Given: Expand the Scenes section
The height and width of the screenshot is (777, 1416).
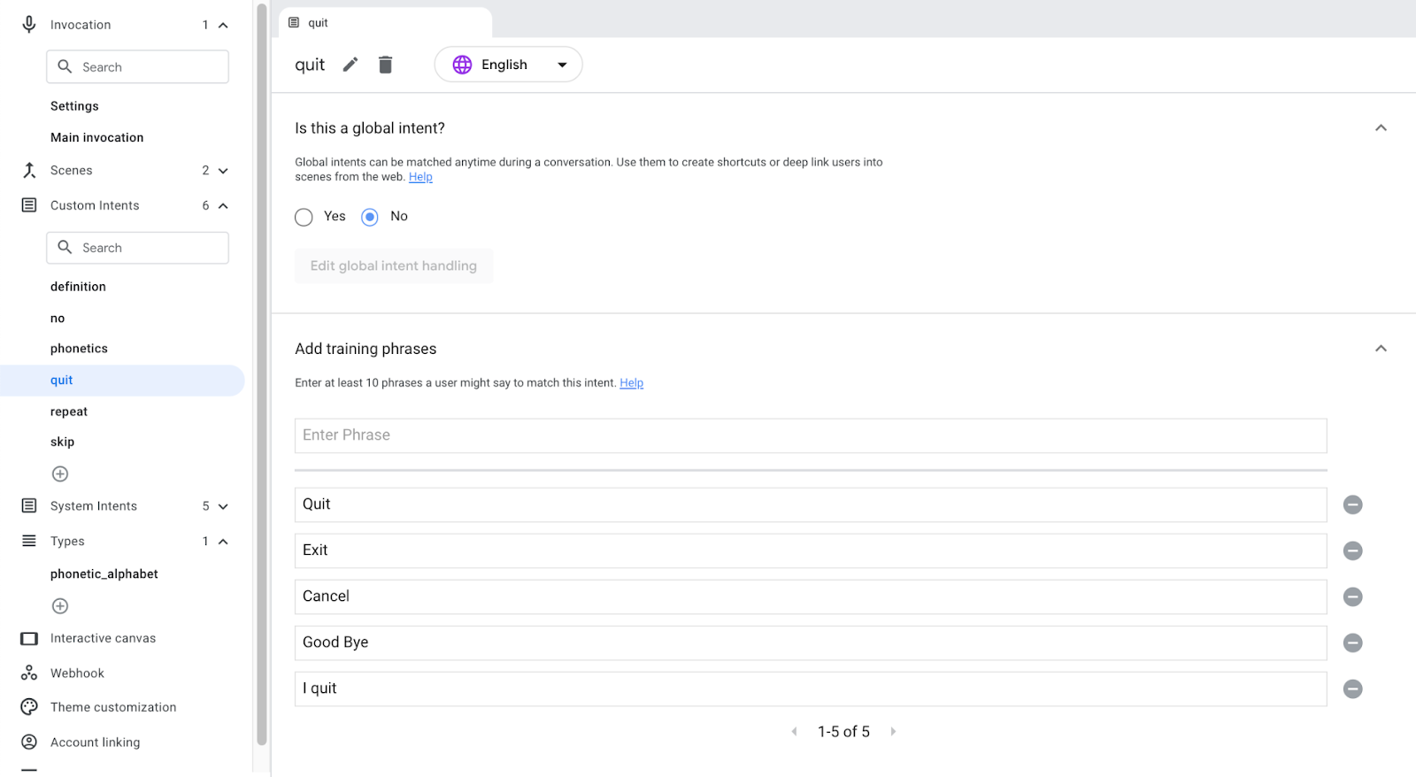Looking at the screenshot, I should pyautogui.click(x=223, y=171).
